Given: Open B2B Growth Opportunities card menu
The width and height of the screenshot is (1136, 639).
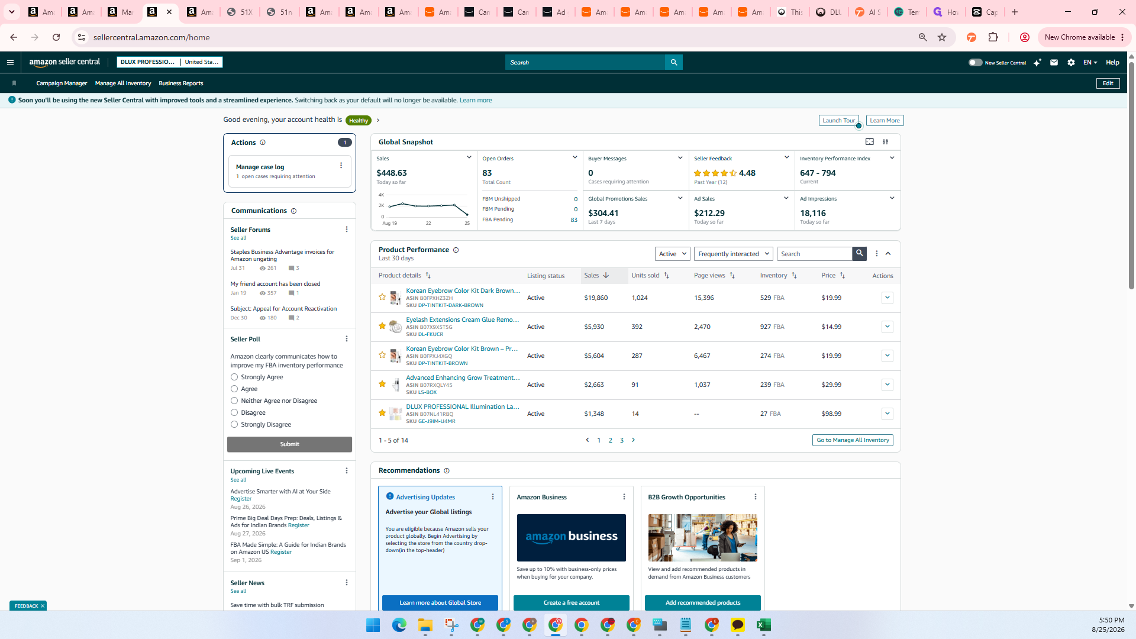Looking at the screenshot, I should [756, 497].
